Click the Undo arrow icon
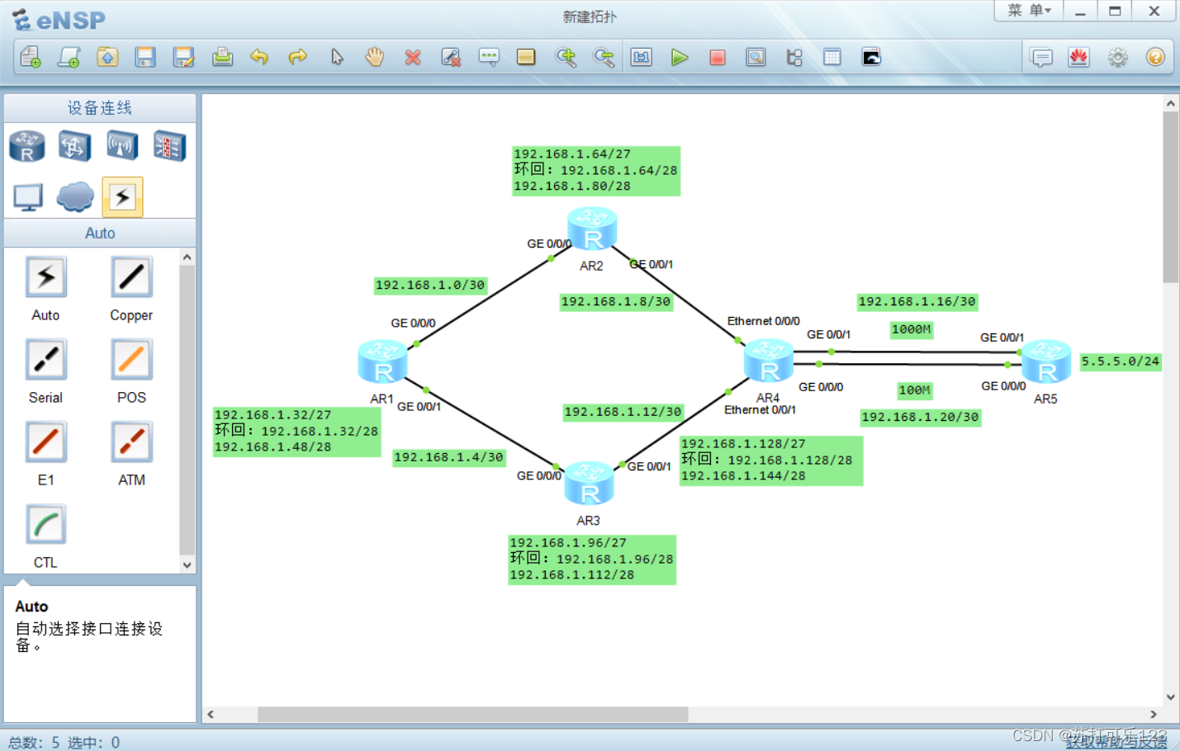1180x751 pixels. click(x=259, y=57)
